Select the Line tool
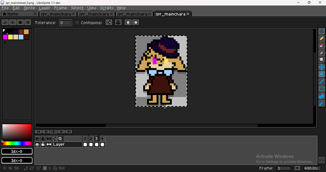 (x=322, y=82)
